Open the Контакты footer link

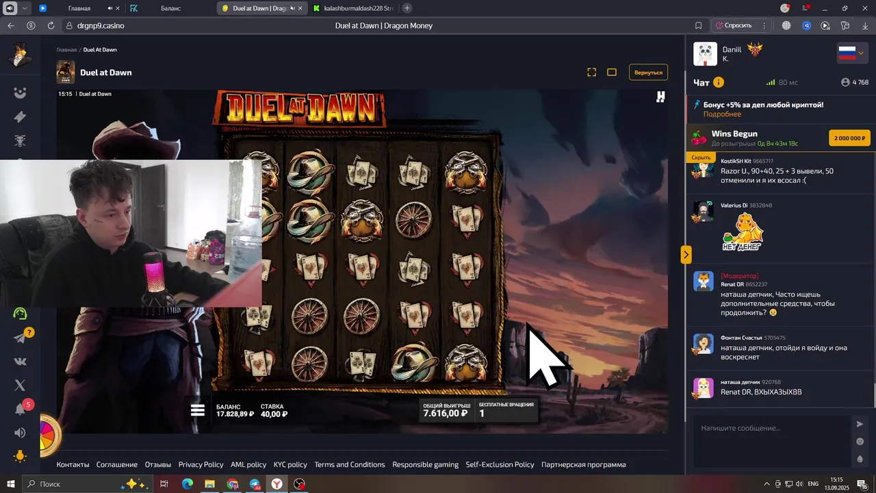click(73, 465)
